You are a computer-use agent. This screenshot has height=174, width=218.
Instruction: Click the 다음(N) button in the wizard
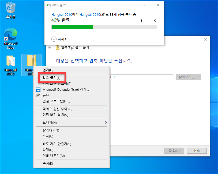tap(174, 151)
